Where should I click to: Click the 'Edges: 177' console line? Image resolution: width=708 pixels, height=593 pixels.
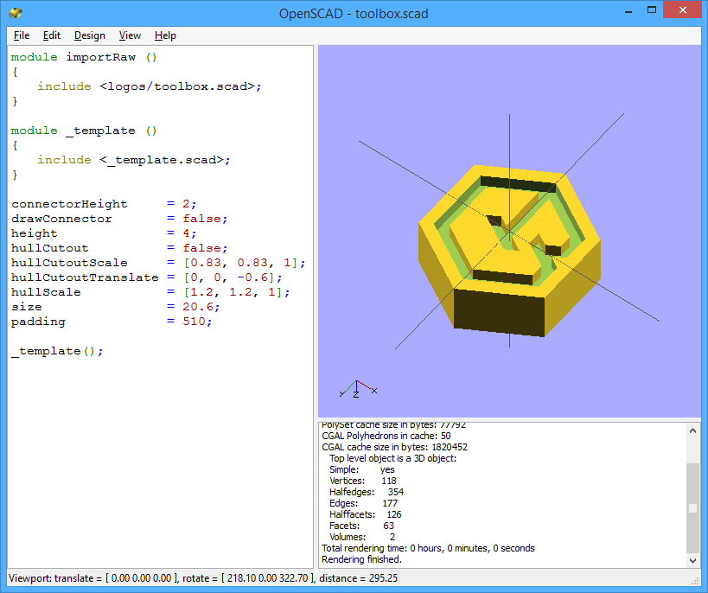click(x=363, y=504)
